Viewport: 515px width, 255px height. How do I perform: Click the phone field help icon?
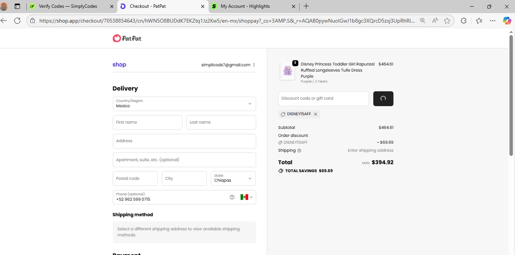(x=232, y=197)
